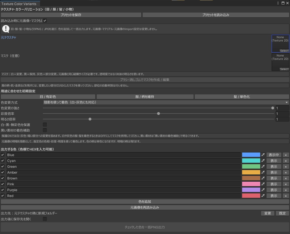This screenshot has height=234, width=290.
Task: Open the Amber color swatch picker
Action: [251, 172]
